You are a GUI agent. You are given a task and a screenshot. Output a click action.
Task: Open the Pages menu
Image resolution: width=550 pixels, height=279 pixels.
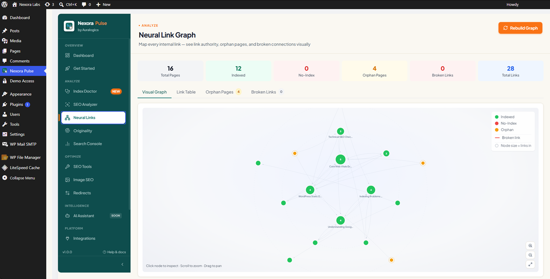[23, 51]
